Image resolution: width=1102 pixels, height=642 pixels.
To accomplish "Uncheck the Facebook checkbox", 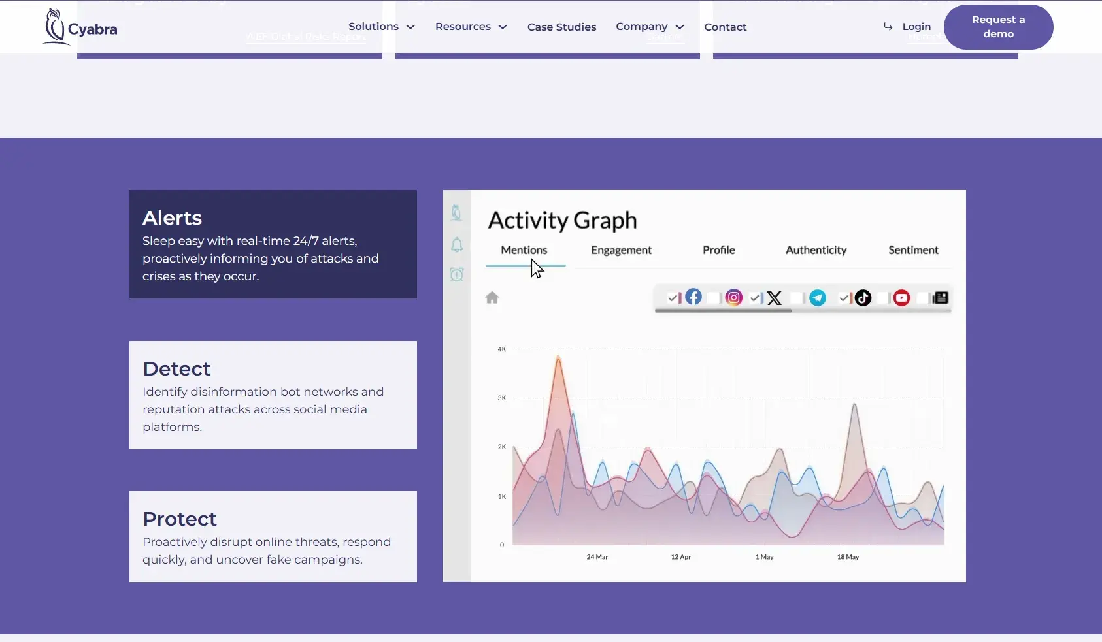I will coord(673,298).
